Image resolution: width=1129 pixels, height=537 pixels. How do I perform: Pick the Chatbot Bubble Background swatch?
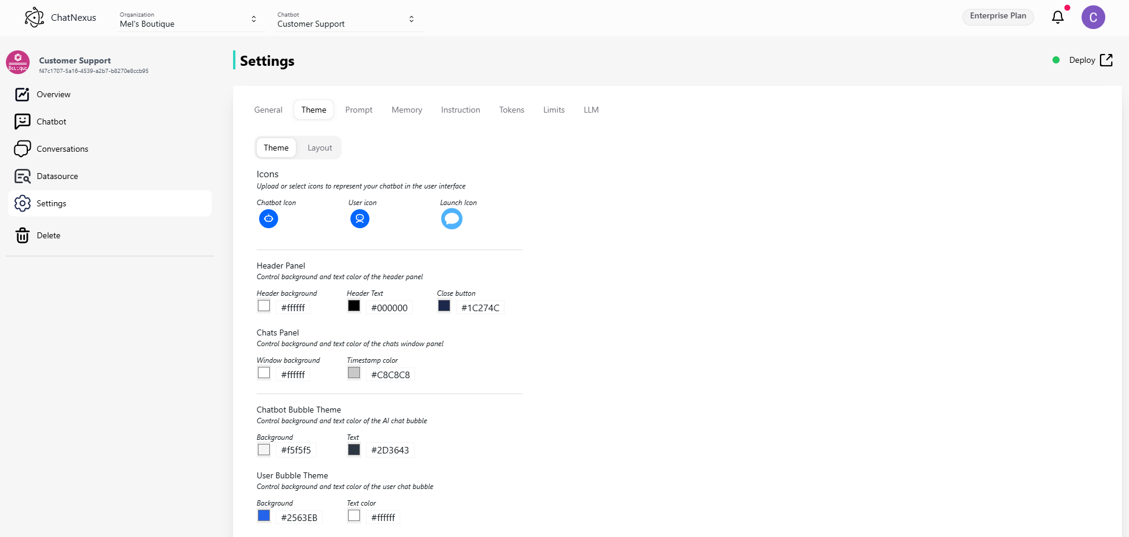264,450
